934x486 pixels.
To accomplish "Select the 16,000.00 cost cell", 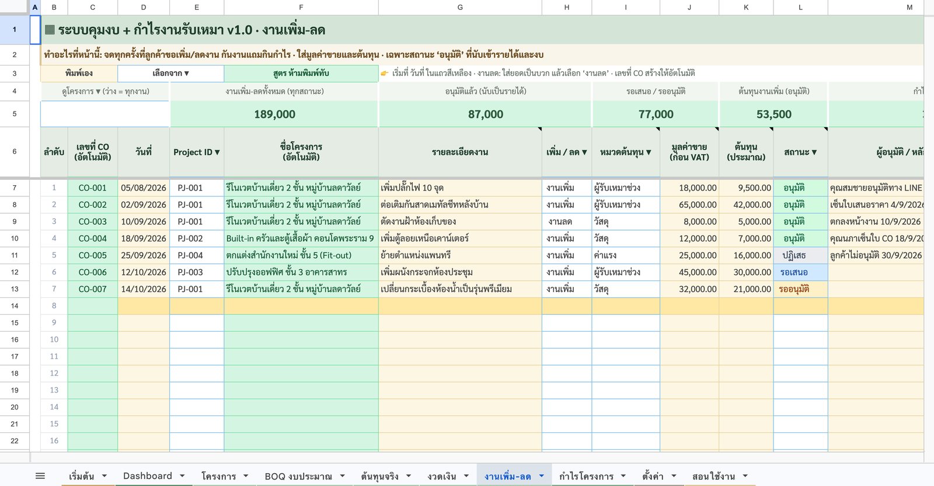I will pos(746,255).
